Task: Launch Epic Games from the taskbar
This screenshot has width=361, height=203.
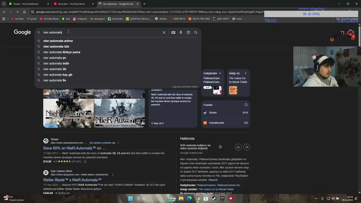Action: [223, 198]
